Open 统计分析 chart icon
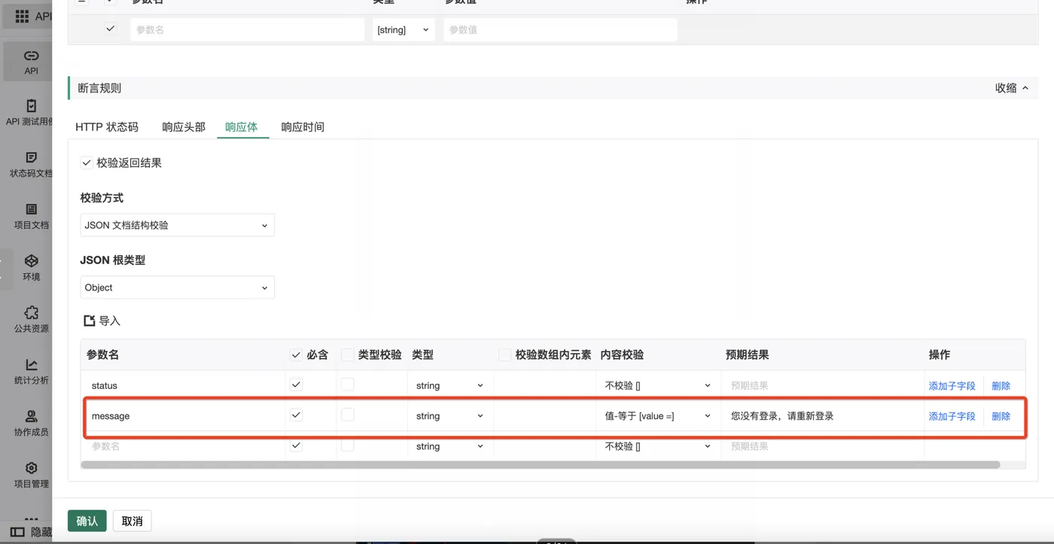The width and height of the screenshot is (1054, 544). click(x=31, y=364)
